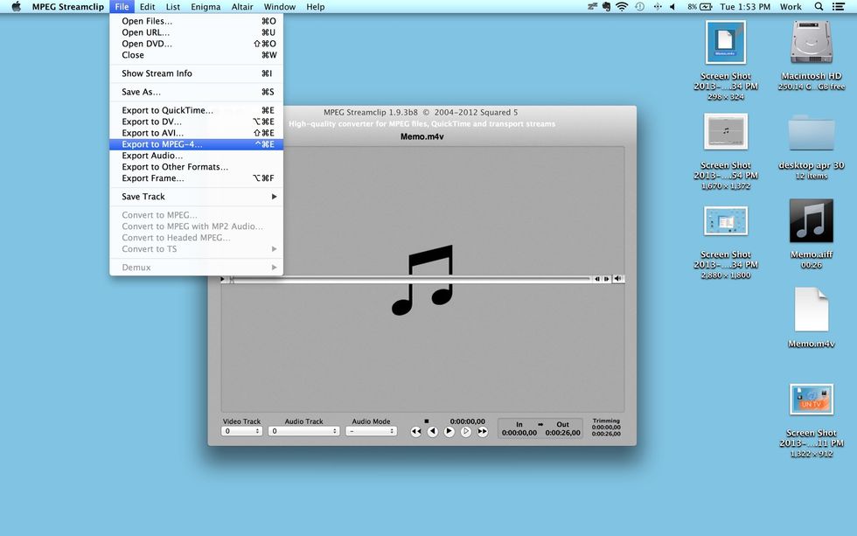Click the play button in transport controls
857x536 pixels.
pyautogui.click(x=449, y=432)
